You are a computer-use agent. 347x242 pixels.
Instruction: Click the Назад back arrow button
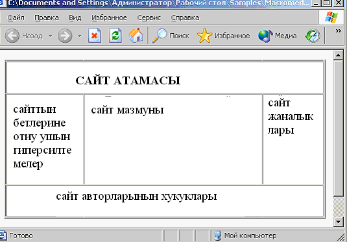[24, 36]
